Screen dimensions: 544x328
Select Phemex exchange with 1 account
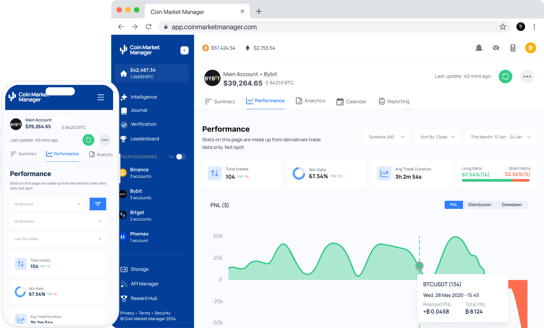134,237
